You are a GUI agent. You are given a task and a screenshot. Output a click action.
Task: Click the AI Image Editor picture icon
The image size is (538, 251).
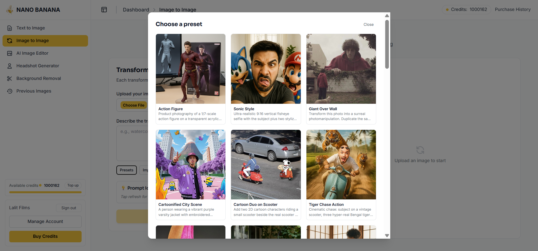10,53
